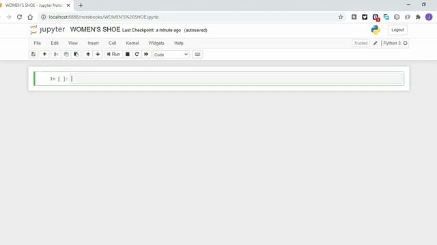
Task: Restart kernel and run all cells
Action: point(146,54)
